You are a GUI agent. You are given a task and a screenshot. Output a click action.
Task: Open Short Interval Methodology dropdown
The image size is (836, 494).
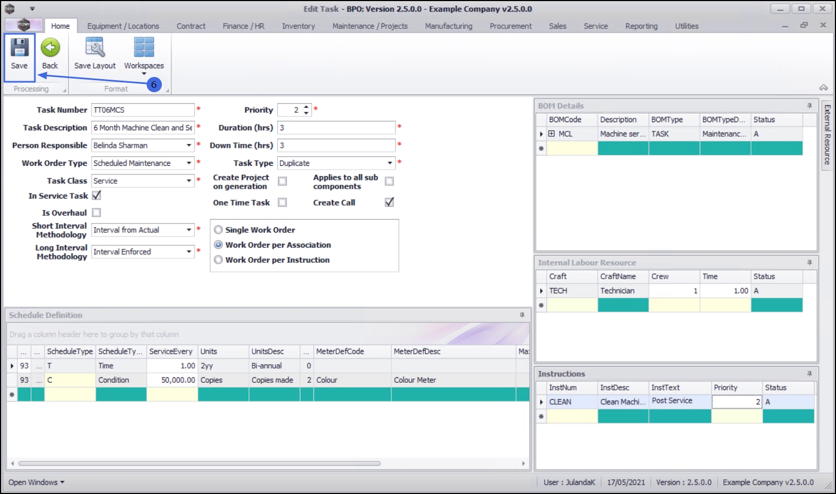coord(189,230)
